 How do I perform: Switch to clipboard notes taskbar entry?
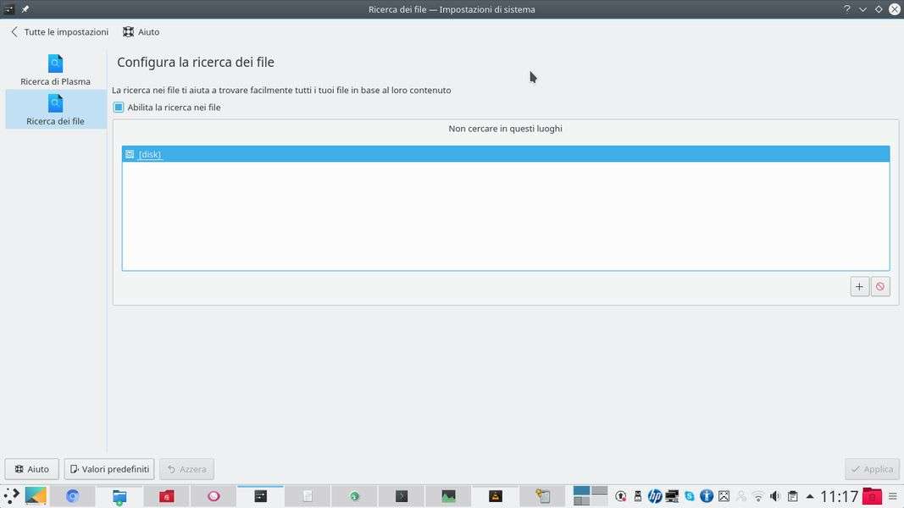(542, 496)
